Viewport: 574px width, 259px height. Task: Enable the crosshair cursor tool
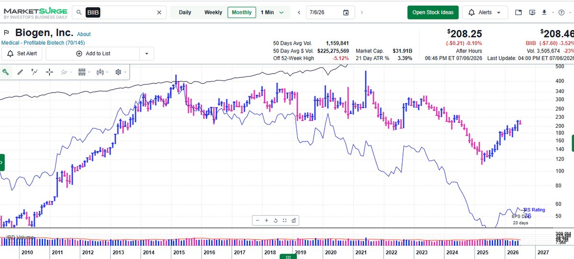(x=49, y=72)
